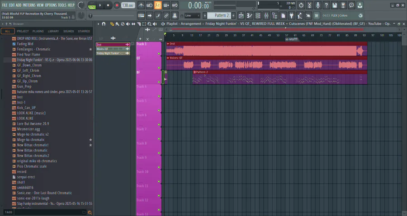
Task: Toggle step editing mode icon
Action: (158, 15)
